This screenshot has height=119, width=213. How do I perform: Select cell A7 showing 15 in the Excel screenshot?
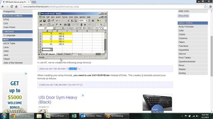[x=47, y=49]
